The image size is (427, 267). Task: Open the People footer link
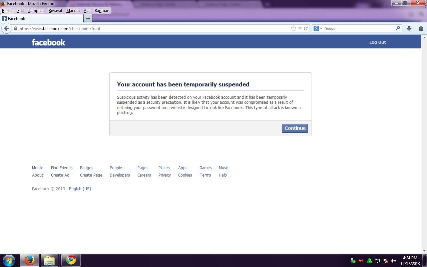pyautogui.click(x=116, y=168)
